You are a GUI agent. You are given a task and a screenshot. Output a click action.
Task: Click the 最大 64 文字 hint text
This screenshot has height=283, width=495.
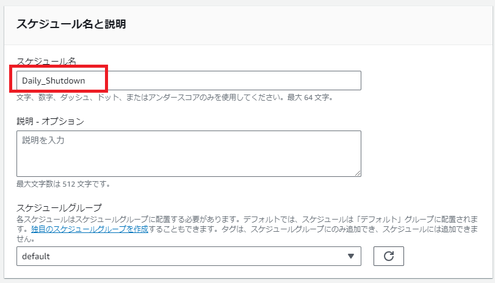point(313,97)
